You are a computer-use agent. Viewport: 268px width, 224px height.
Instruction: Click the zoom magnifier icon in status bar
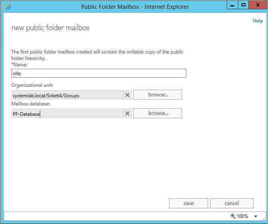coord(233,216)
